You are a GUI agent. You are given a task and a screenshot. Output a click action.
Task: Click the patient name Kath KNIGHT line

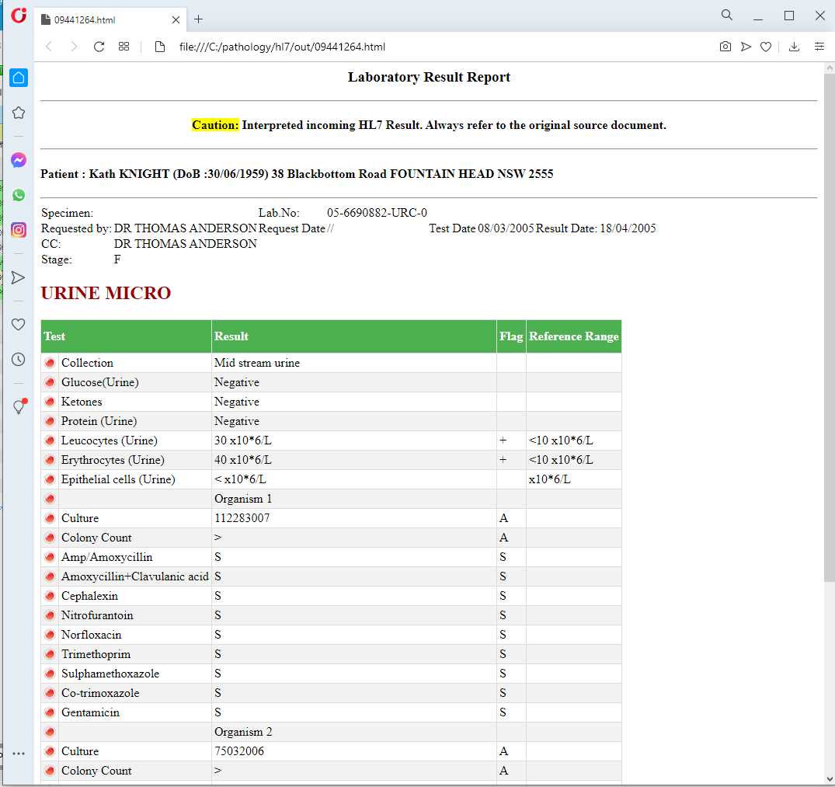[x=297, y=174]
